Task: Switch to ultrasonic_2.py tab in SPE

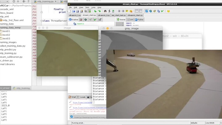Action: 104,15
